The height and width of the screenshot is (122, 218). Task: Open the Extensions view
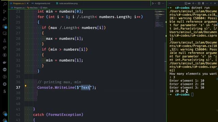coord(5,26)
